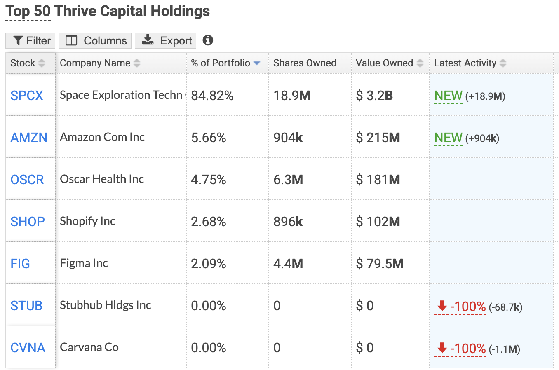Viewport: 559px width, 370px height.
Task: Click the red down arrow in STUB row
Action: coord(442,306)
